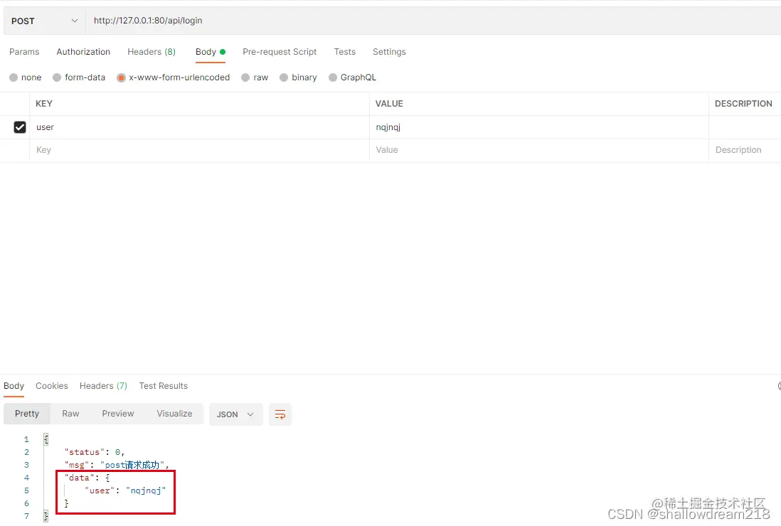The image size is (781, 526).
Task: Click the request URL field
Action: 433,21
